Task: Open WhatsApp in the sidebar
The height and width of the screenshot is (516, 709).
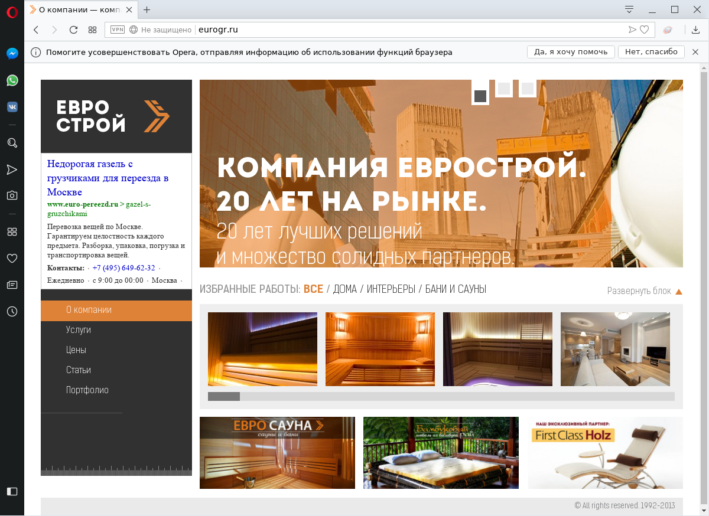Action: [12, 80]
